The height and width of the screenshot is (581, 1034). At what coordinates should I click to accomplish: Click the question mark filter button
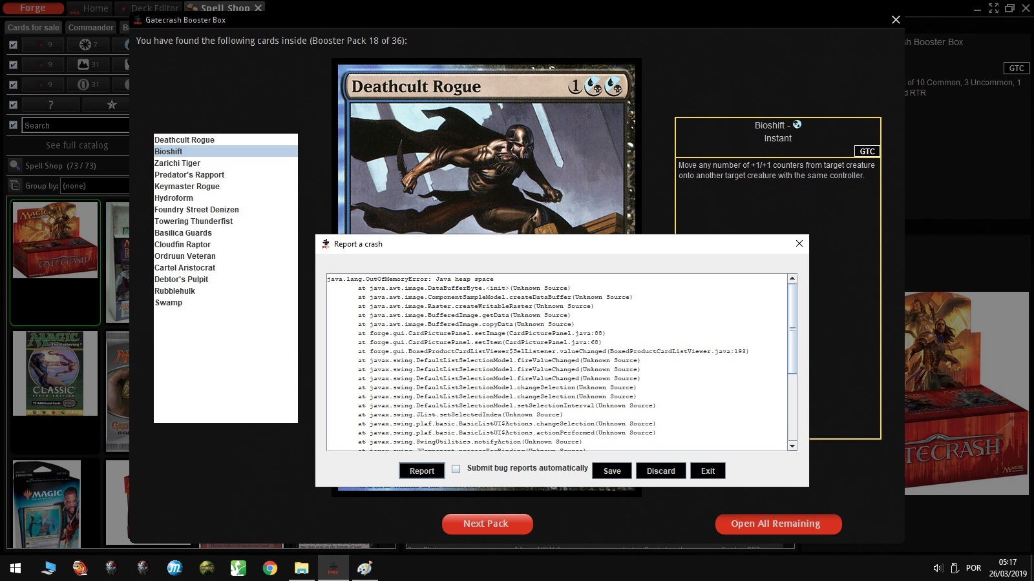50,105
